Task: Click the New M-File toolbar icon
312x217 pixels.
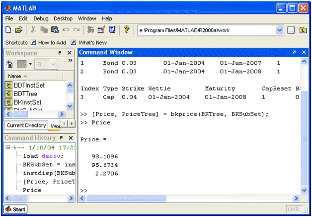Action: (8, 30)
